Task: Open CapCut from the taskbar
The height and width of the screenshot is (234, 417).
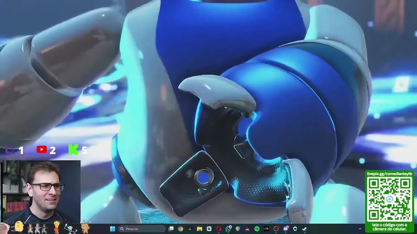Action: (209, 229)
